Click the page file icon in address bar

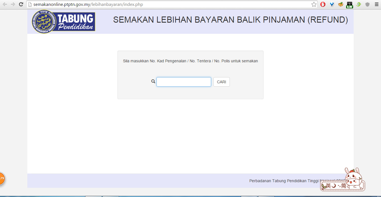pyautogui.click(x=30, y=4)
